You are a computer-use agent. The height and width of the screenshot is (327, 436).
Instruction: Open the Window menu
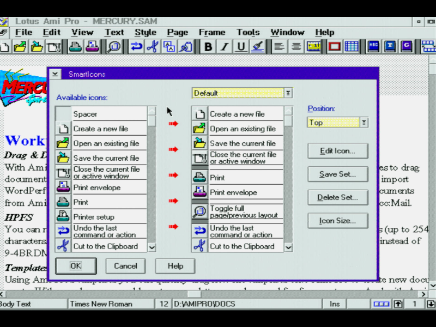[288, 32]
